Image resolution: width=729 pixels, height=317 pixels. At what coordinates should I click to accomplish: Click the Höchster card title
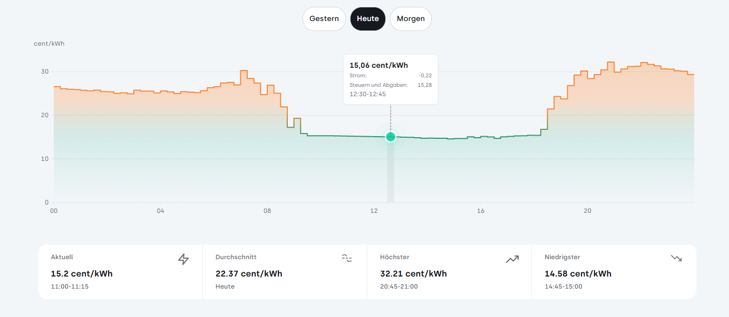pyautogui.click(x=395, y=257)
